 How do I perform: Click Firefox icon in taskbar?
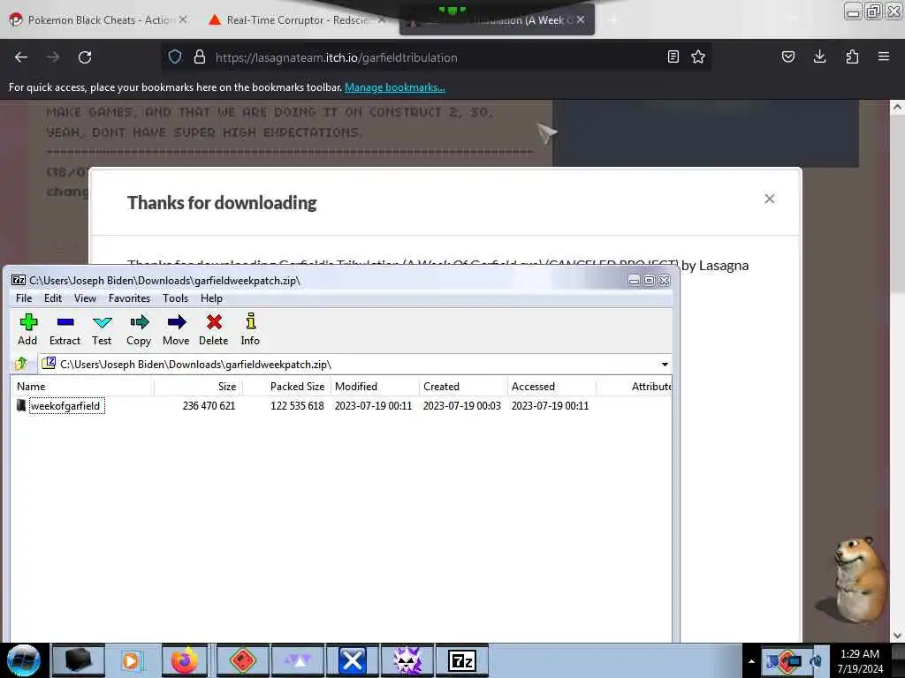pos(184,660)
